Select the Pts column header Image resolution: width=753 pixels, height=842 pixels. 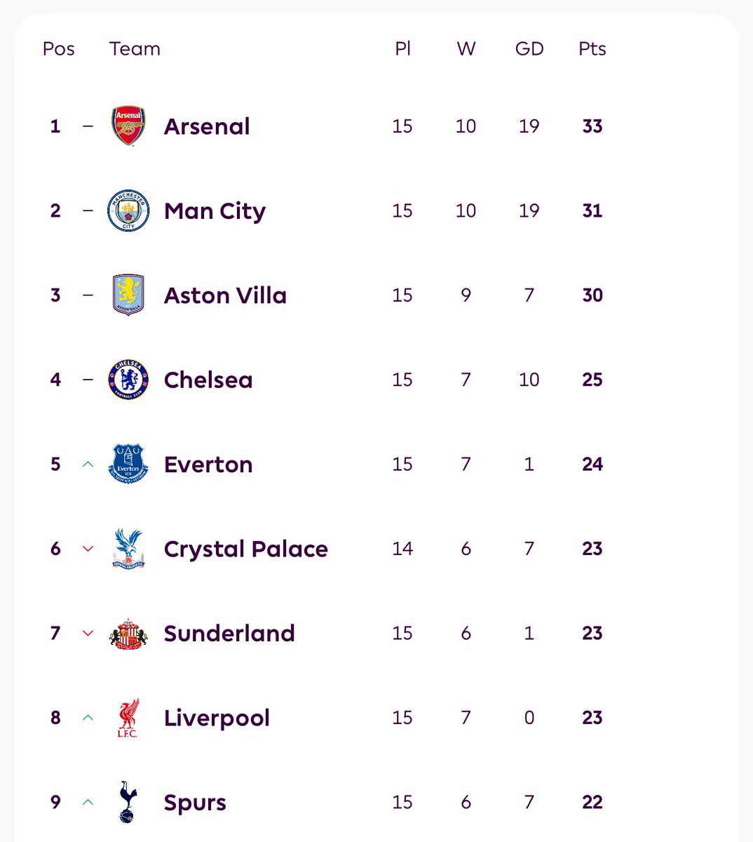point(592,49)
